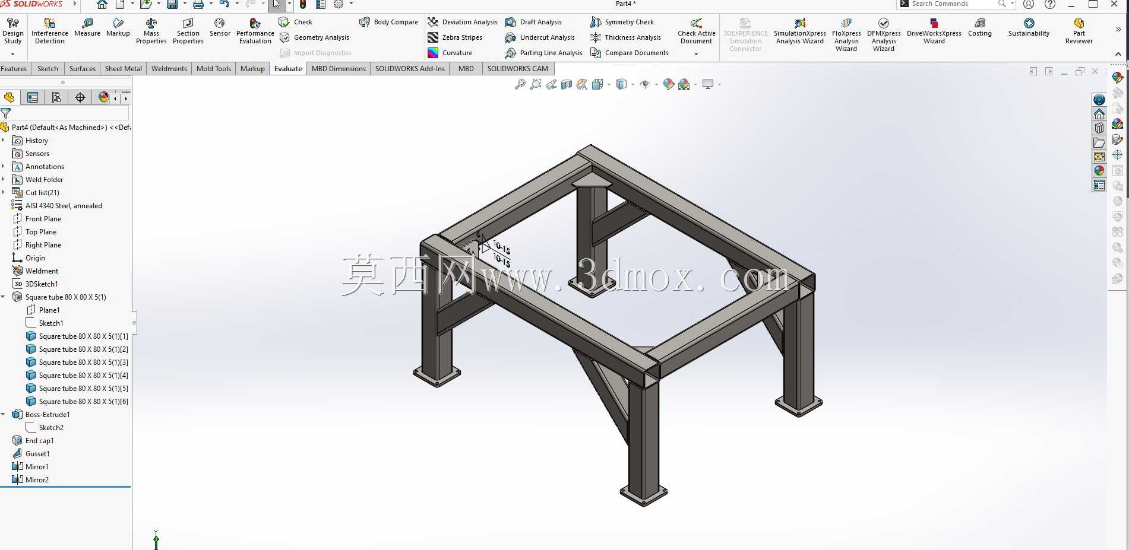Click Geometry Analysis button
Image resolution: width=1129 pixels, height=550 pixels.
pyautogui.click(x=314, y=37)
